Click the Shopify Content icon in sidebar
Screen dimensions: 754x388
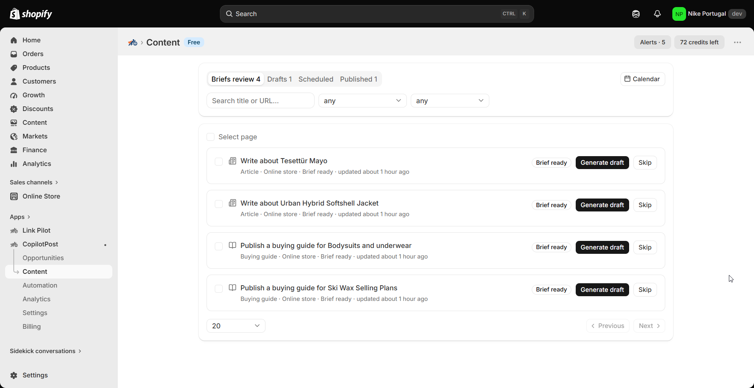point(14,122)
